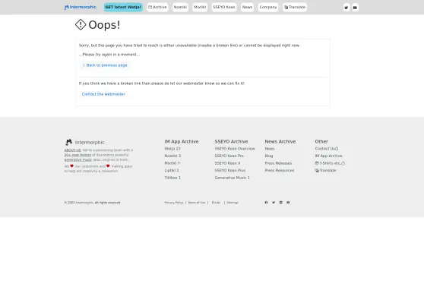Open Liptikl 2 footer link

(x=172, y=171)
